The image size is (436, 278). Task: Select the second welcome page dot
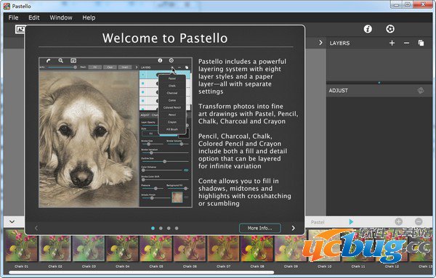tap(161, 228)
